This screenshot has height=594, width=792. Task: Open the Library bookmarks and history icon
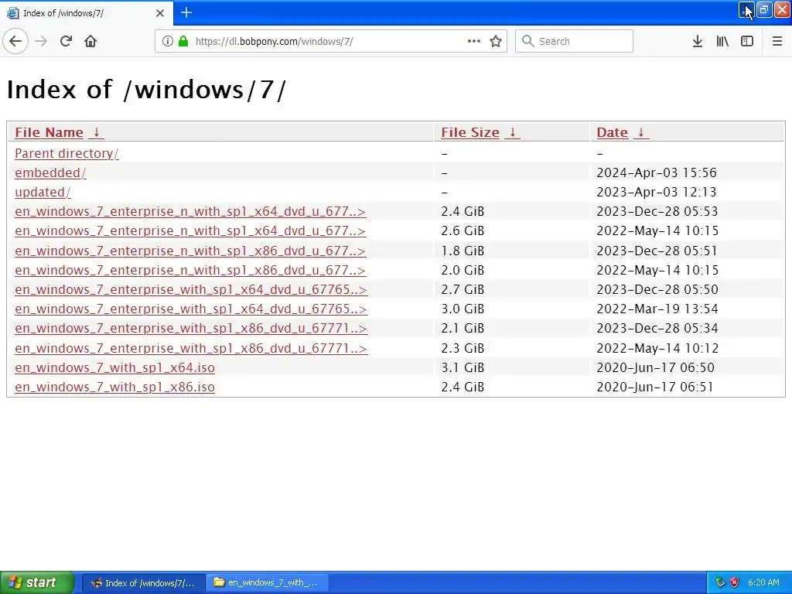pyautogui.click(x=722, y=41)
